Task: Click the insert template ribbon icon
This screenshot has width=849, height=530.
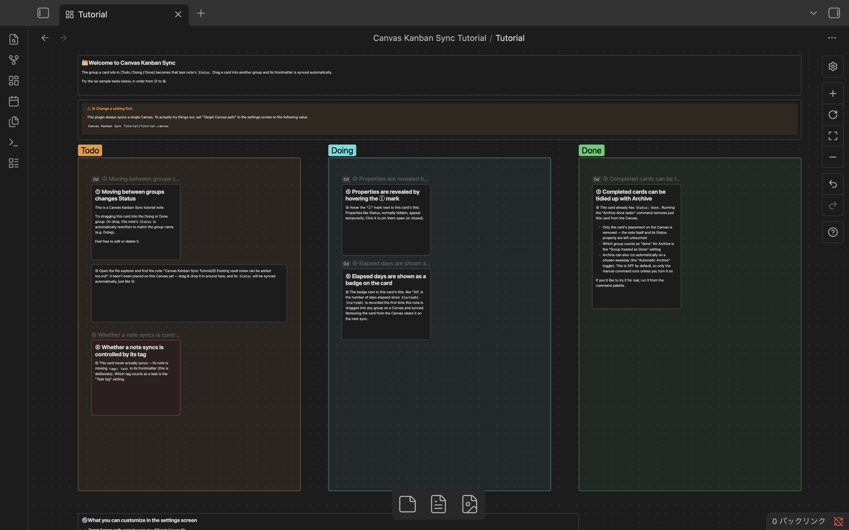Action: click(x=14, y=122)
